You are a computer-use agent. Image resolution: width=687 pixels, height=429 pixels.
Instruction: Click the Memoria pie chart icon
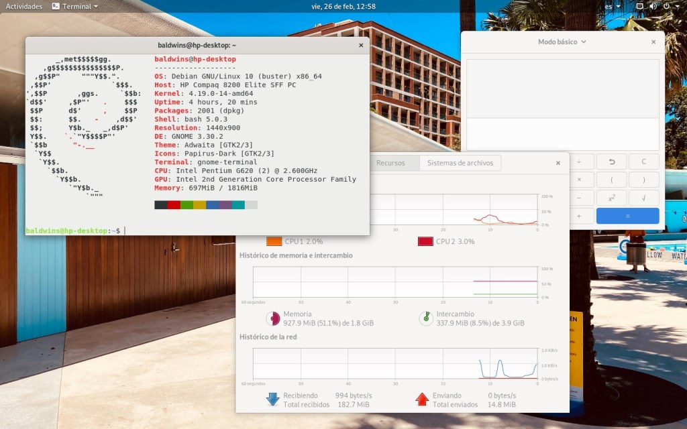coord(272,318)
